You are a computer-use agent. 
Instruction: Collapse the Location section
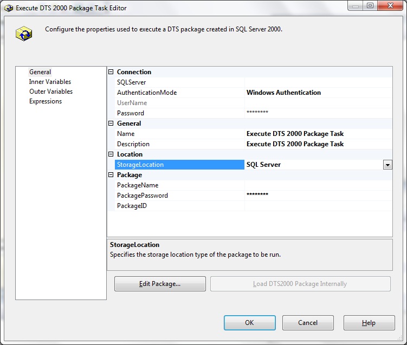[111, 154]
